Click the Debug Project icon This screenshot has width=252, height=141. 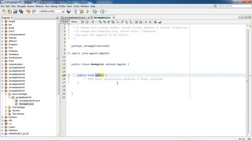pos(95,11)
